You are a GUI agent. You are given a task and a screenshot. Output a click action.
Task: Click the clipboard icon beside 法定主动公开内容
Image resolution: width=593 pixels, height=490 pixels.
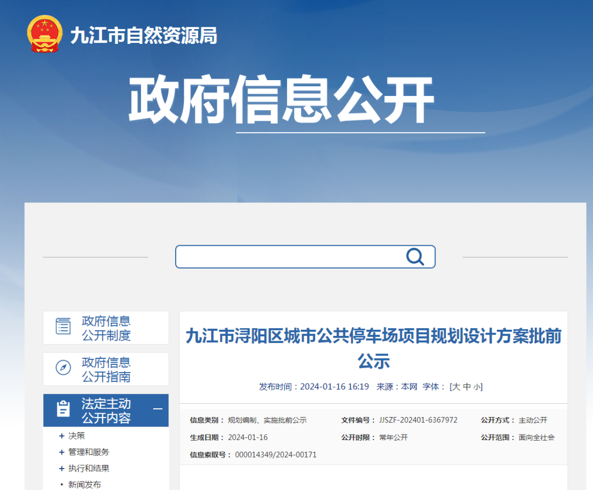pos(63,409)
